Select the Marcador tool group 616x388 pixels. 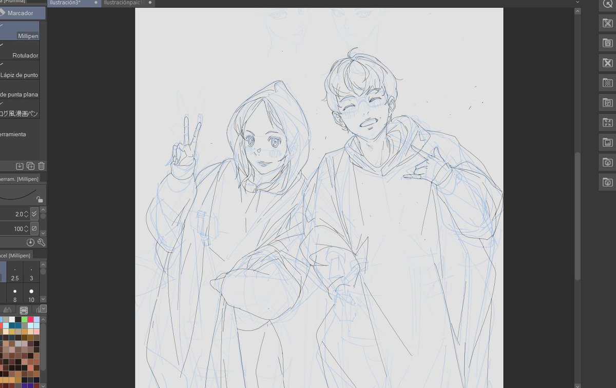[21, 13]
